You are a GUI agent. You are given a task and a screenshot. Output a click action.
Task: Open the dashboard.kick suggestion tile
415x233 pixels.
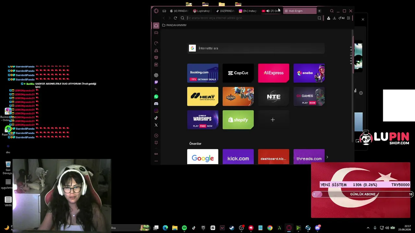pos(274,157)
